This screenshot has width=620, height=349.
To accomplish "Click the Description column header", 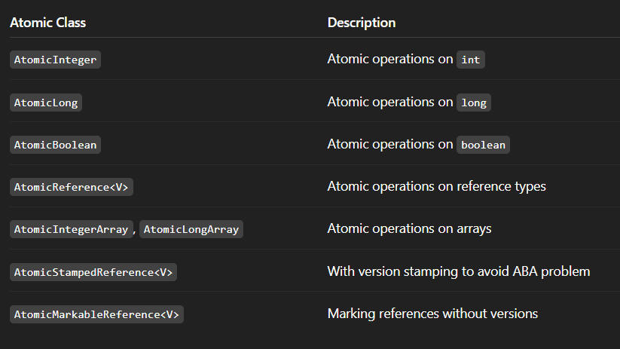I will pyautogui.click(x=362, y=23).
